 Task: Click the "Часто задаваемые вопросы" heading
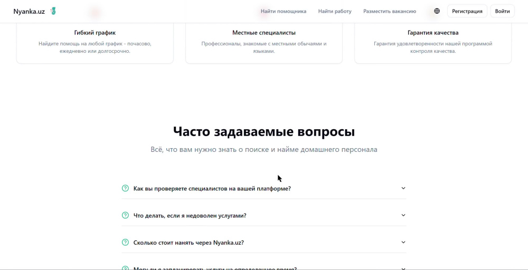(x=264, y=131)
